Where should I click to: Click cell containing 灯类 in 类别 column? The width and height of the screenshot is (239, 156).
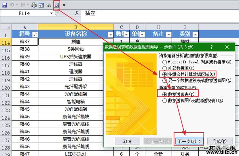[x=185, y=154]
